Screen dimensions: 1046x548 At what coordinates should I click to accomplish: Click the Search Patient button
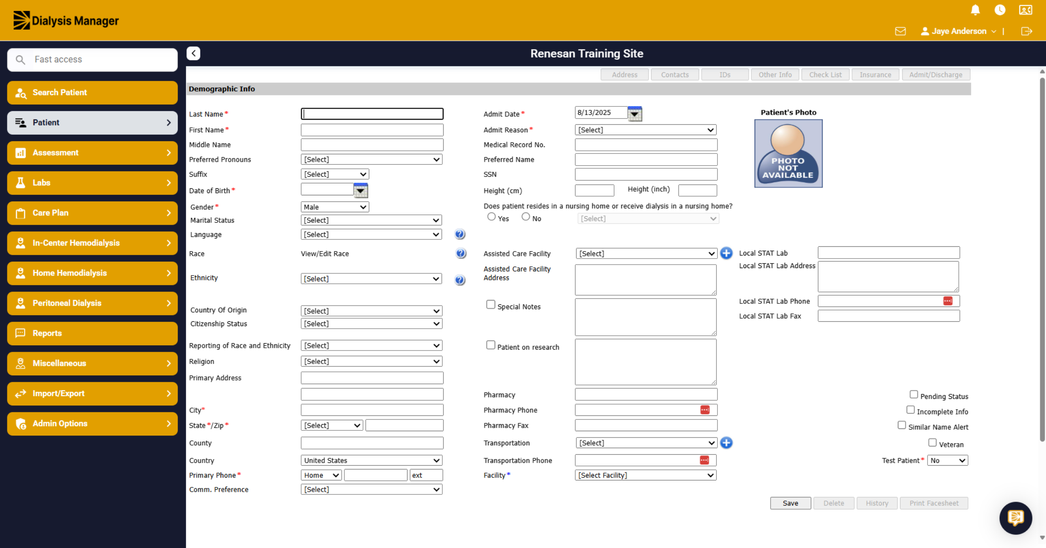pos(92,92)
